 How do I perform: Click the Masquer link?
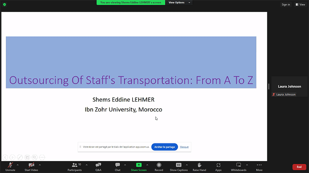tap(184, 147)
